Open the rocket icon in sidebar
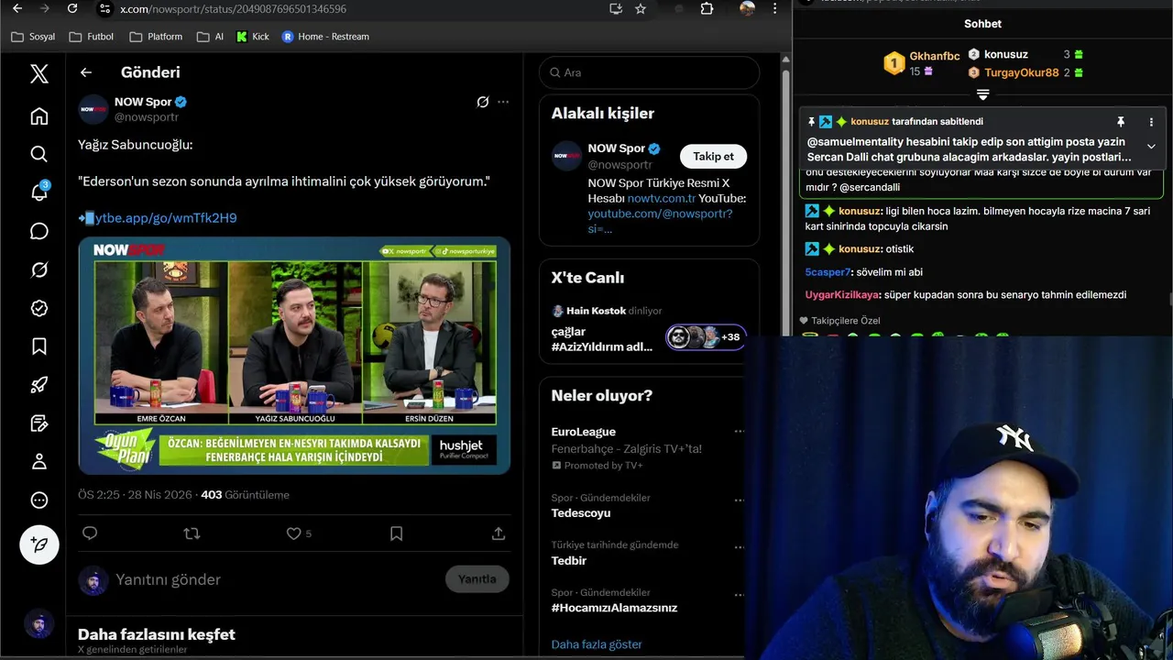The width and height of the screenshot is (1173, 660). point(38,385)
